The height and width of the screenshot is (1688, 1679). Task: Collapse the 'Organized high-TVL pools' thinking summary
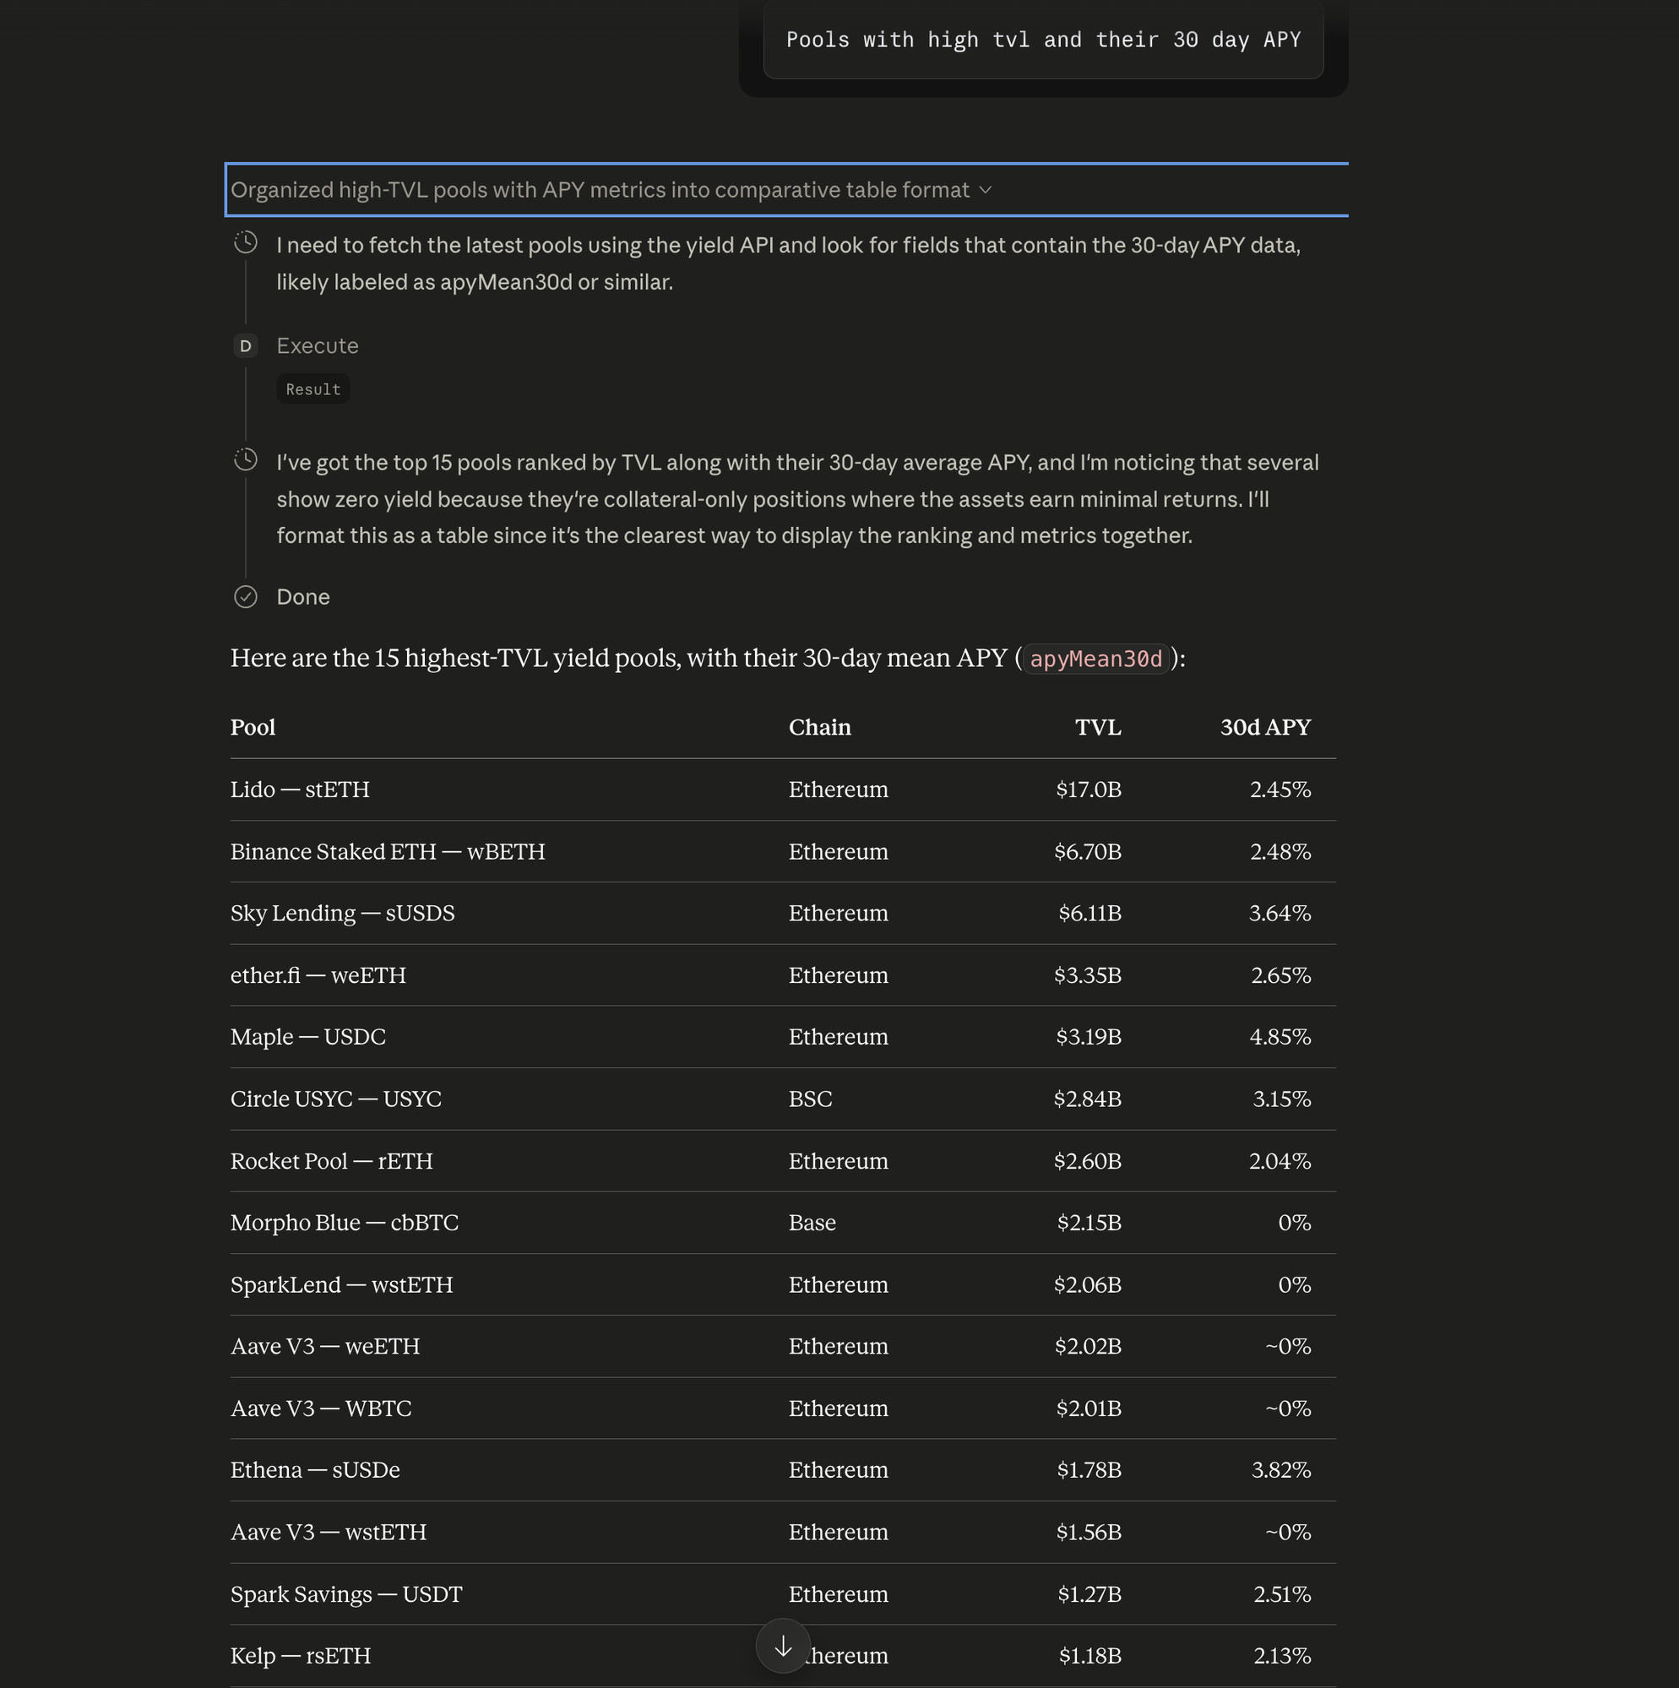coord(611,190)
